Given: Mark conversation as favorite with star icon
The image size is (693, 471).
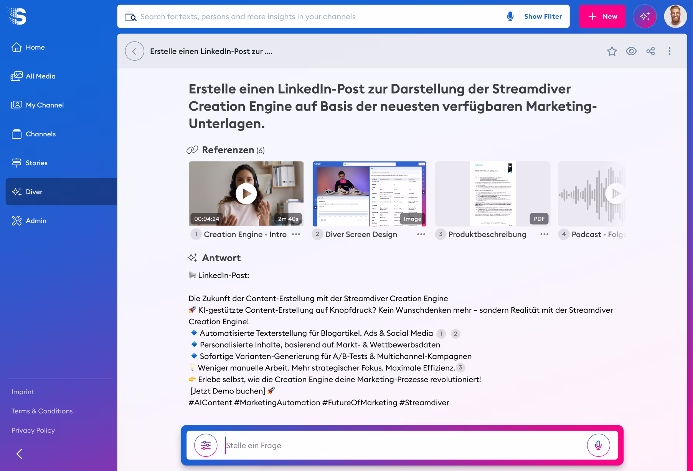Looking at the screenshot, I should coord(612,51).
